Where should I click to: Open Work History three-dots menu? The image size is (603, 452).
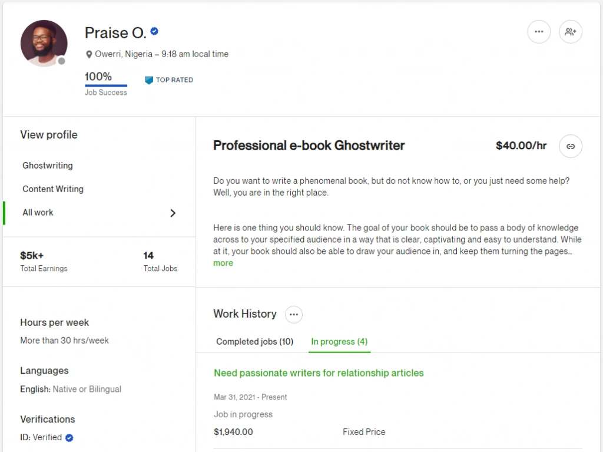(294, 315)
